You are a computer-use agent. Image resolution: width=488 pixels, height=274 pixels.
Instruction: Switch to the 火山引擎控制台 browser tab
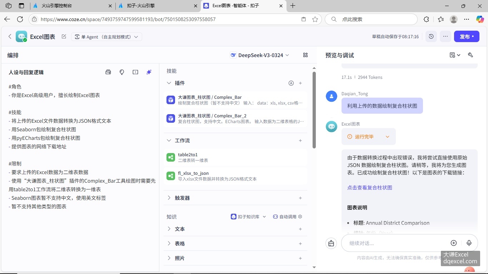73,6
